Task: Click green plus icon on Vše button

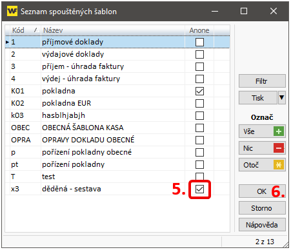Action: (x=279, y=131)
